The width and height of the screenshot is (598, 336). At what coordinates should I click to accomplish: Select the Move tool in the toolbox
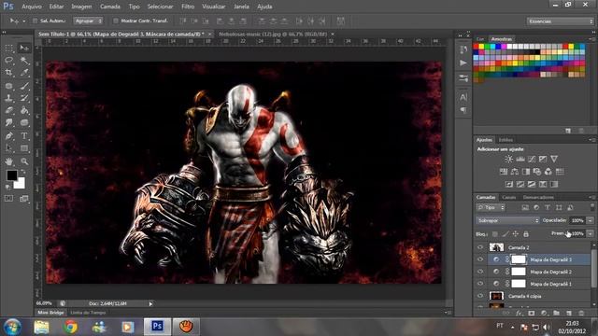[24, 48]
